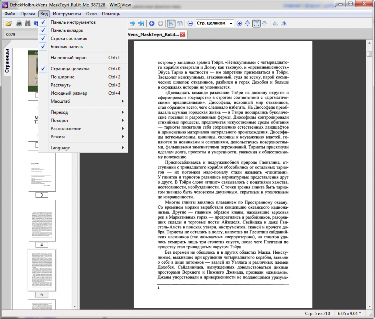This screenshot has width=375, height=319.
Task: Open the Правка menu
Action: (28, 14)
